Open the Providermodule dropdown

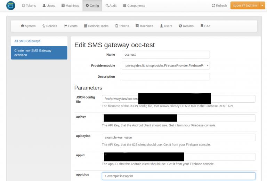pyautogui.click(x=166, y=66)
